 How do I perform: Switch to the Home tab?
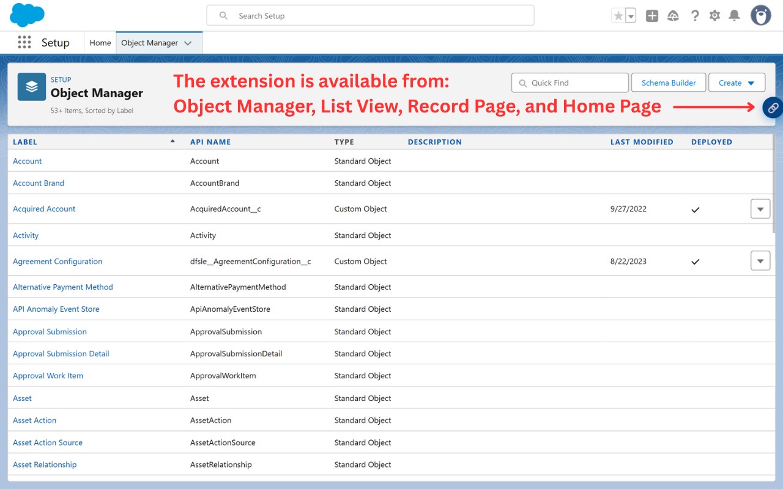pyautogui.click(x=100, y=43)
